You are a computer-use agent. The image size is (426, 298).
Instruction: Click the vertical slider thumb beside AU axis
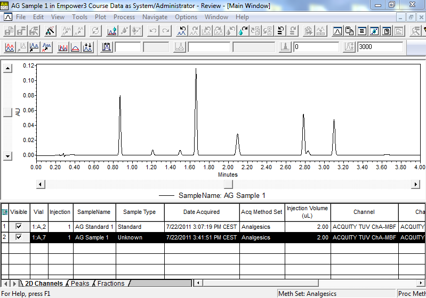pos(7,112)
